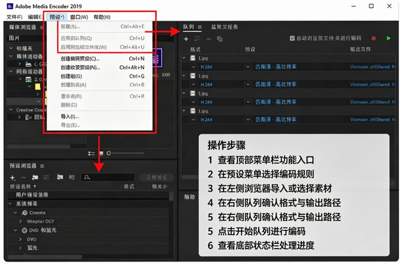Remove selected item using queue minus icon

point(208,39)
